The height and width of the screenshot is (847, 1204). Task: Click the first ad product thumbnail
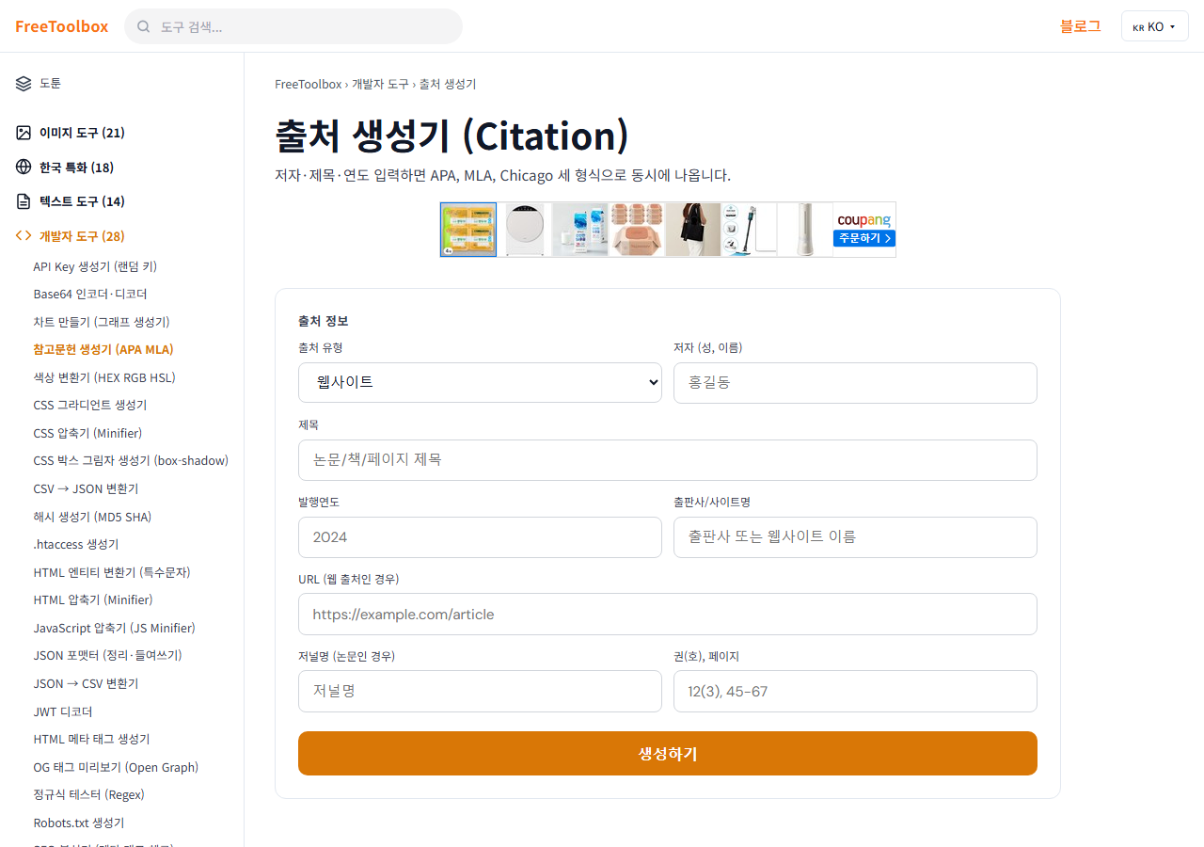(x=468, y=230)
